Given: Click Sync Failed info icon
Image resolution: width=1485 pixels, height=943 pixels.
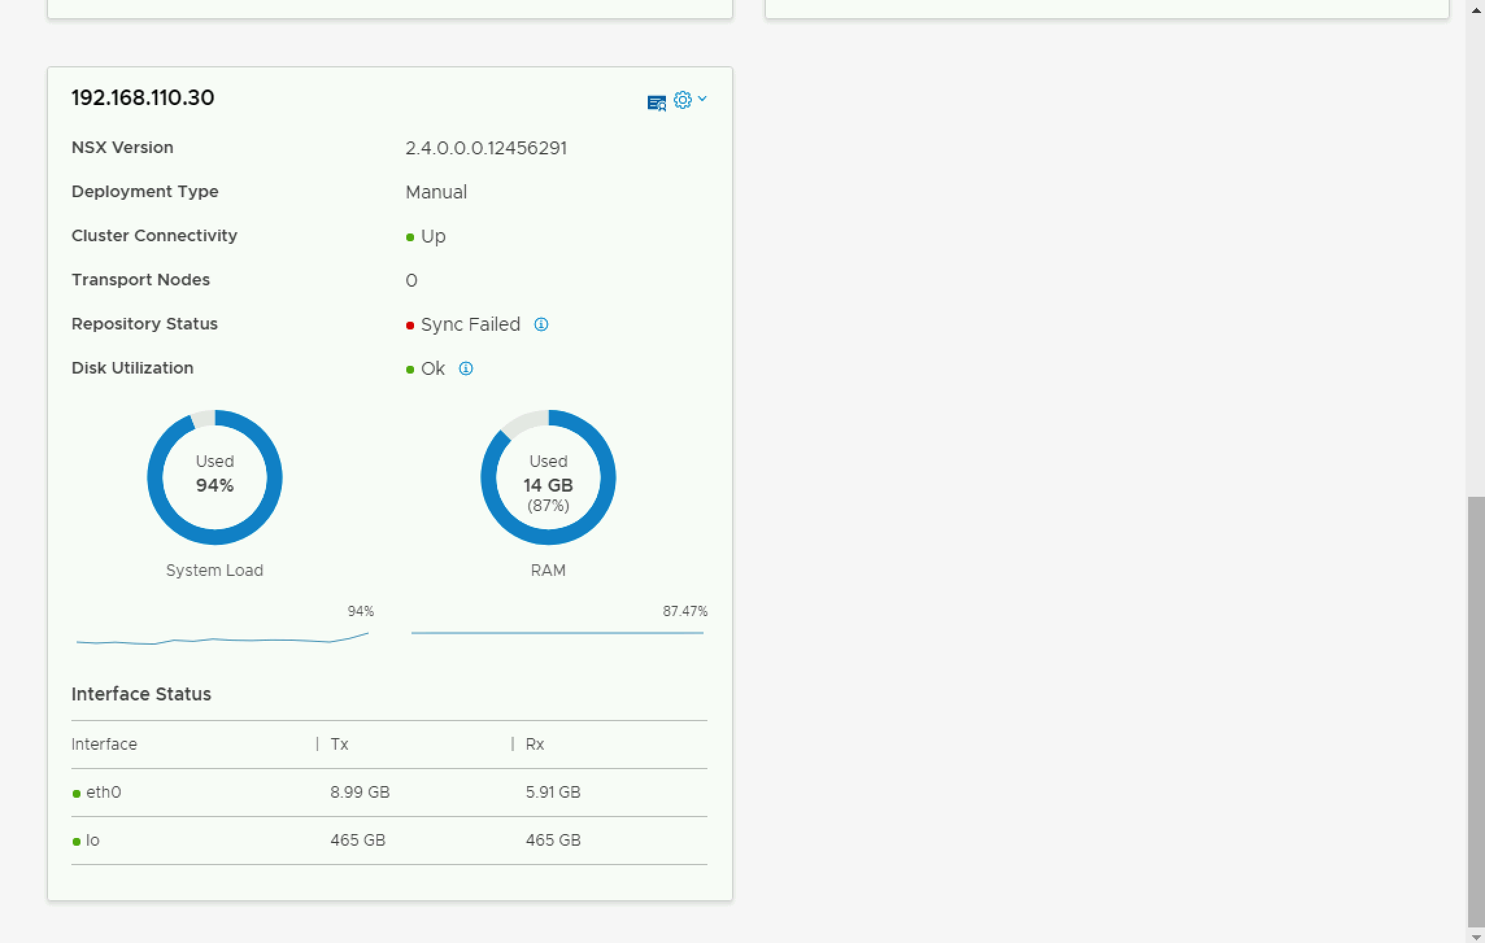Looking at the screenshot, I should click(x=541, y=324).
